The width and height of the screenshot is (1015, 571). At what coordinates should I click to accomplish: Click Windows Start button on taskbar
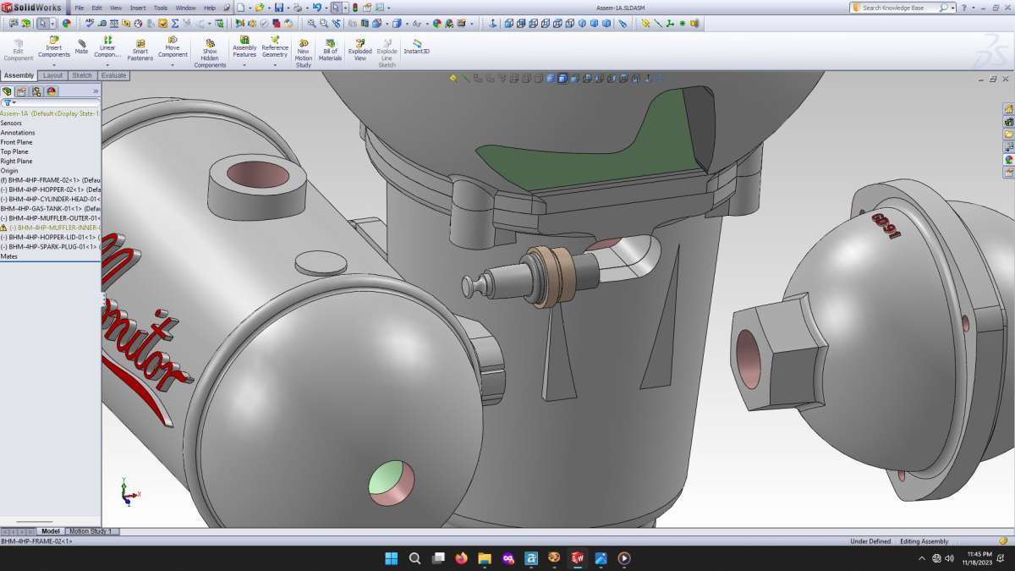tap(392, 558)
